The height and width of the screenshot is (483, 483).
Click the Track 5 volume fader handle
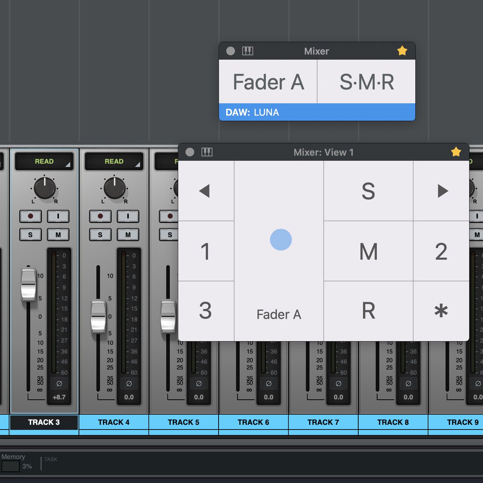[x=169, y=317]
